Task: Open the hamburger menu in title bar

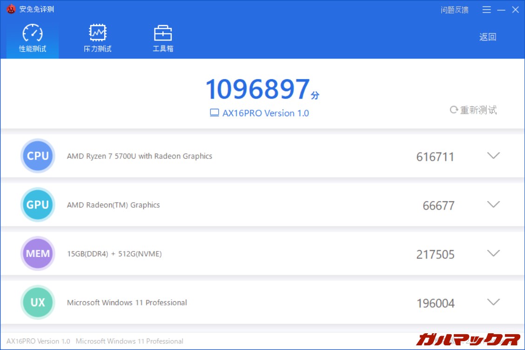Action: point(486,9)
